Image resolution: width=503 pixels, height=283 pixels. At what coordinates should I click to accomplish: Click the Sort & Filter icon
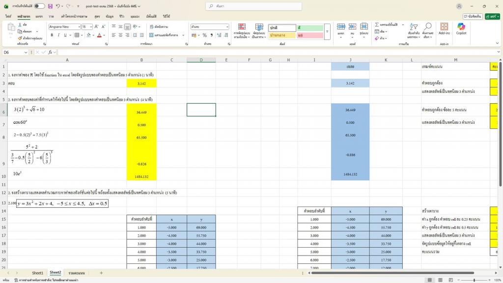pyautogui.click(x=413, y=29)
